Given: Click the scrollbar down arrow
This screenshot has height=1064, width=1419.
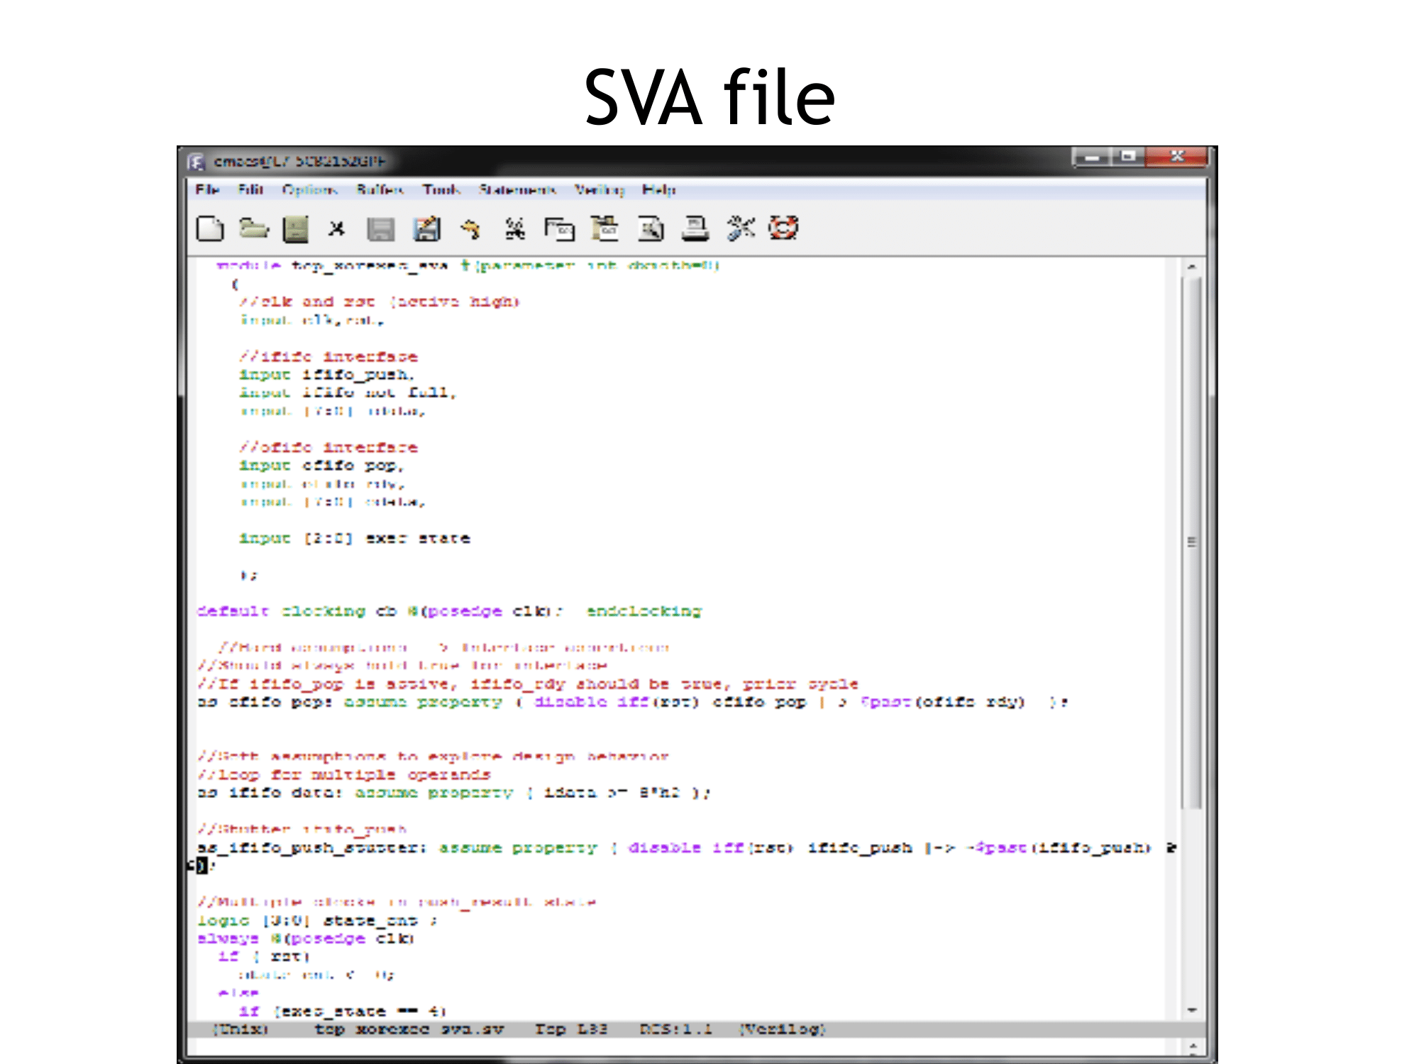Looking at the screenshot, I should (1192, 1010).
